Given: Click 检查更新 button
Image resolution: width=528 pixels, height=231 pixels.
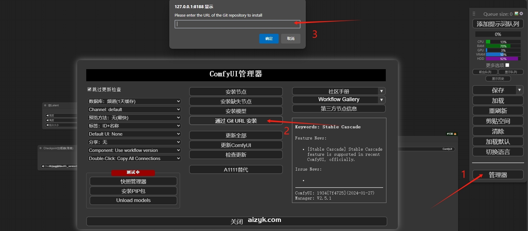Looking at the screenshot, I should coord(236,155).
